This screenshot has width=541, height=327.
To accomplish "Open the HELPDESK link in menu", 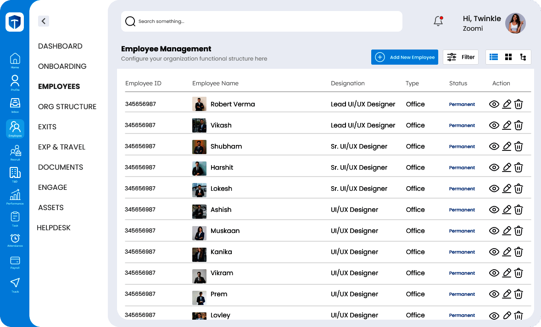I will (x=54, y=227).
